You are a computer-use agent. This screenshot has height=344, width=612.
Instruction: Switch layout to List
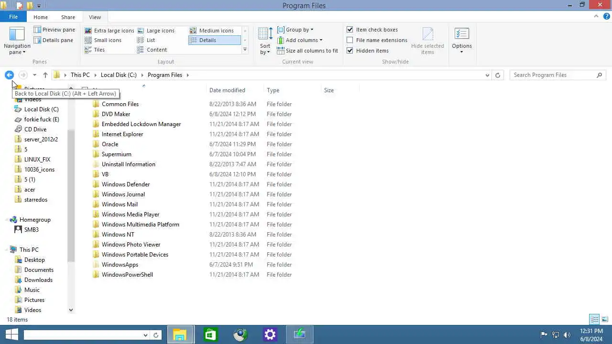click(146, 40)
